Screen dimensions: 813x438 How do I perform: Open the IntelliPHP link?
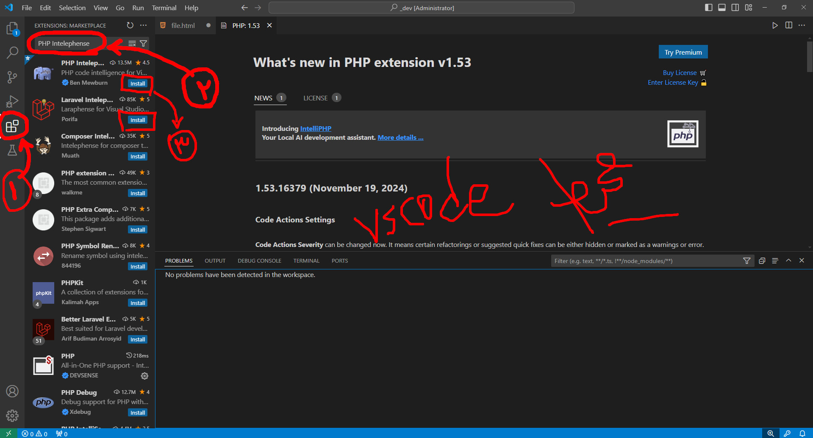click(316, 129)
